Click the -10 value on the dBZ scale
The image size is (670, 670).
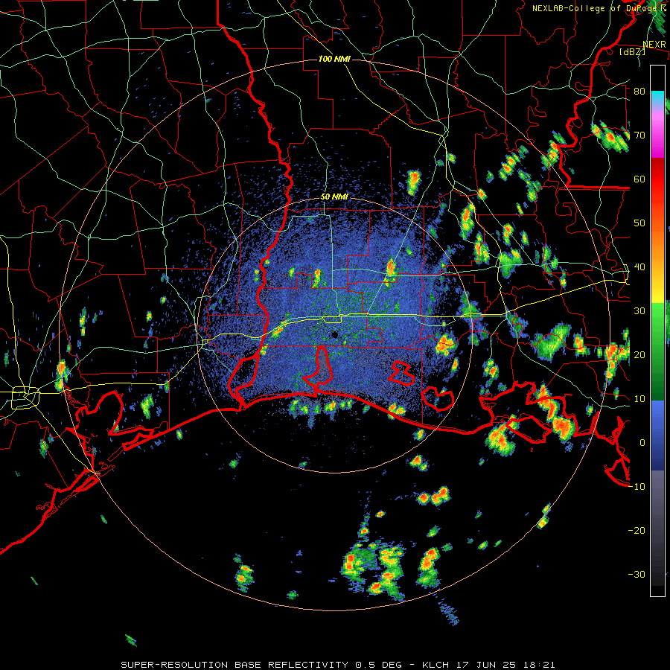[636, 487]
